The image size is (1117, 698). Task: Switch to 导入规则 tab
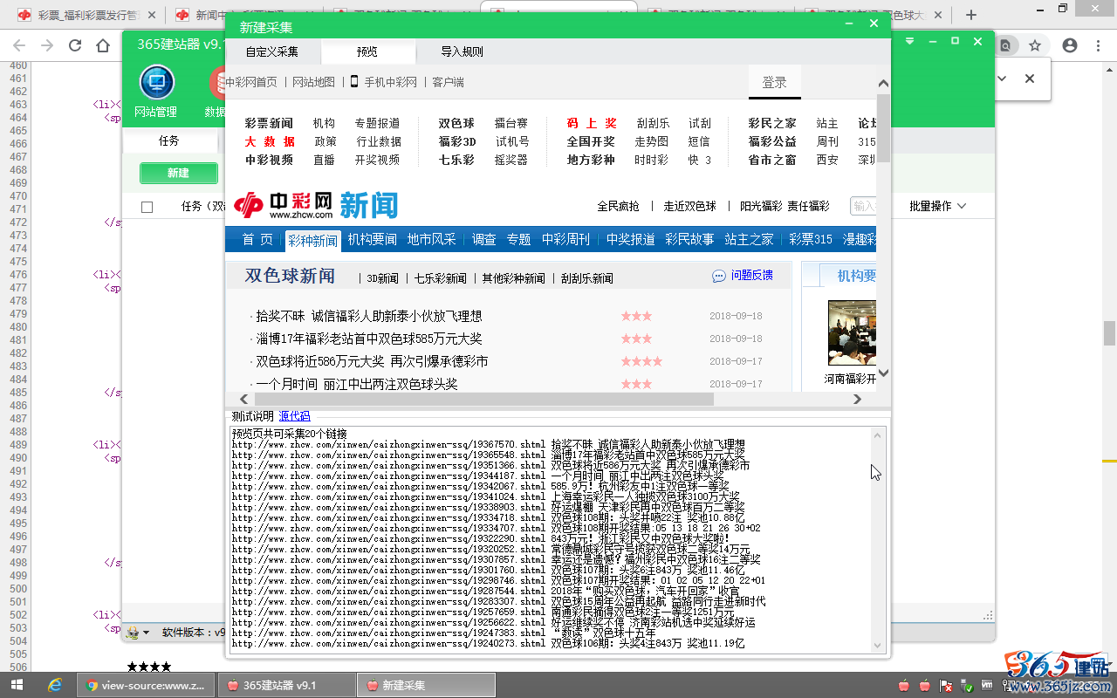462,51
